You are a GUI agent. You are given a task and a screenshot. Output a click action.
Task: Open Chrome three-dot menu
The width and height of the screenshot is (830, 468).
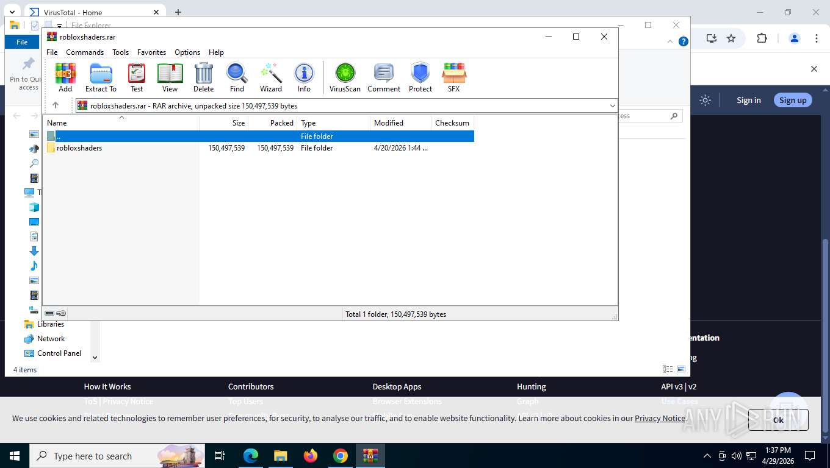click(817, 38)
